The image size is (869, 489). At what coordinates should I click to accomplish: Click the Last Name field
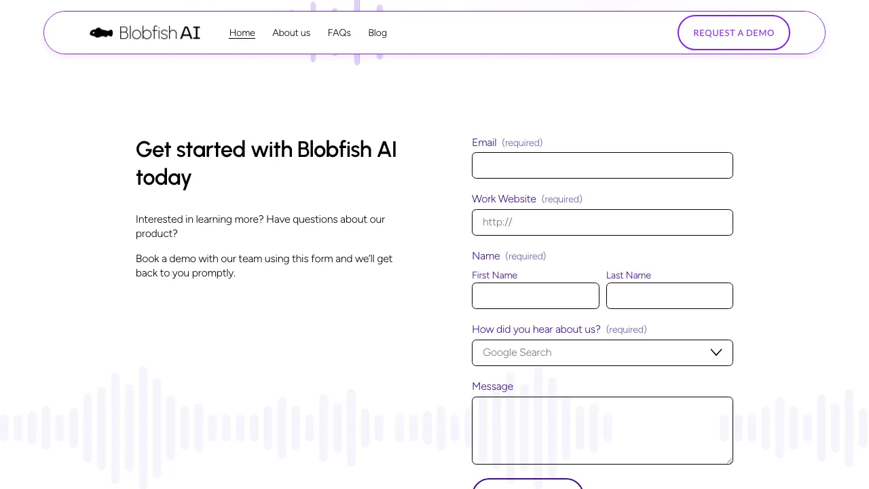[x=669, y=295]
